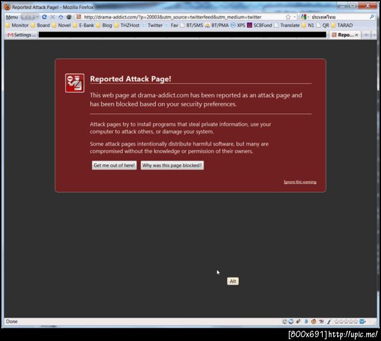The image size is (381, 341).
Task: Switch to the Gmail Settings tab
Action: tap(22, 35)
